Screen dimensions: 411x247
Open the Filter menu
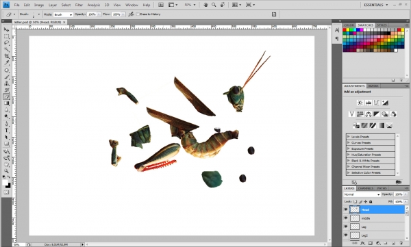[x=79, y=5]
